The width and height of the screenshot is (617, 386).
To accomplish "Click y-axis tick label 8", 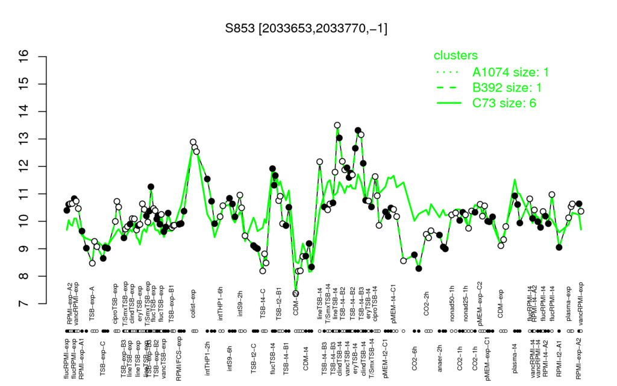I will click(x=24, y=276).
